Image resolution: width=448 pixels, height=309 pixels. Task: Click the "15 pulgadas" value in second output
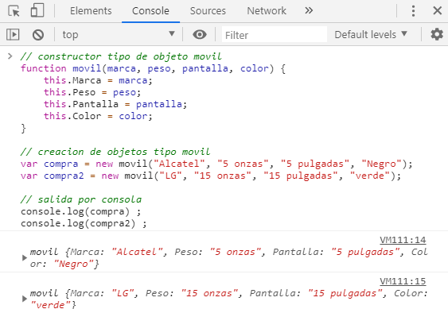(345, 293)
